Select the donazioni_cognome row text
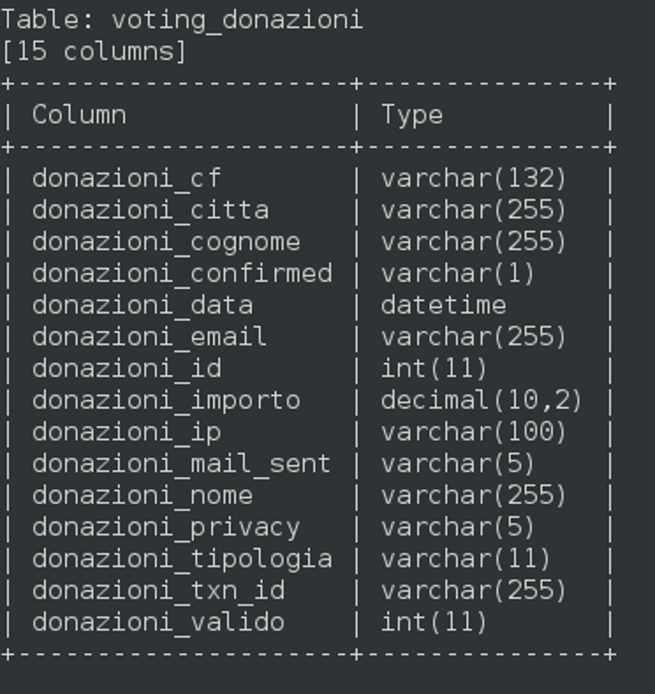The width and height of the screenshot is (655, 694). [x=166, y=242]
